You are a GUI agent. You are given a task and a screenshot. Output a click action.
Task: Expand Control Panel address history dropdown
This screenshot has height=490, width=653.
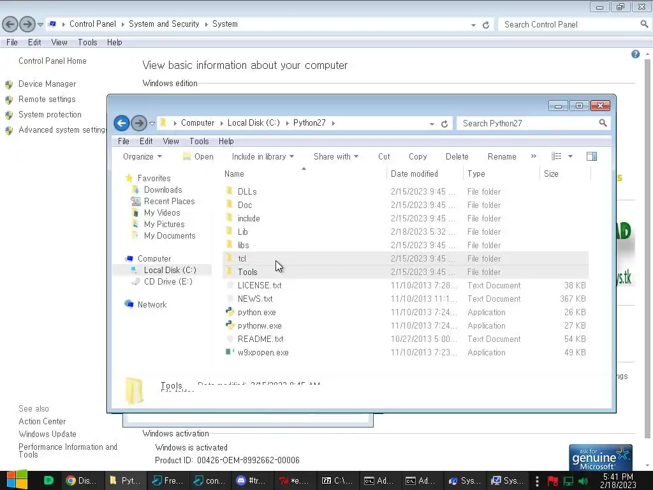pyautogui.click(x=473, y=25)
